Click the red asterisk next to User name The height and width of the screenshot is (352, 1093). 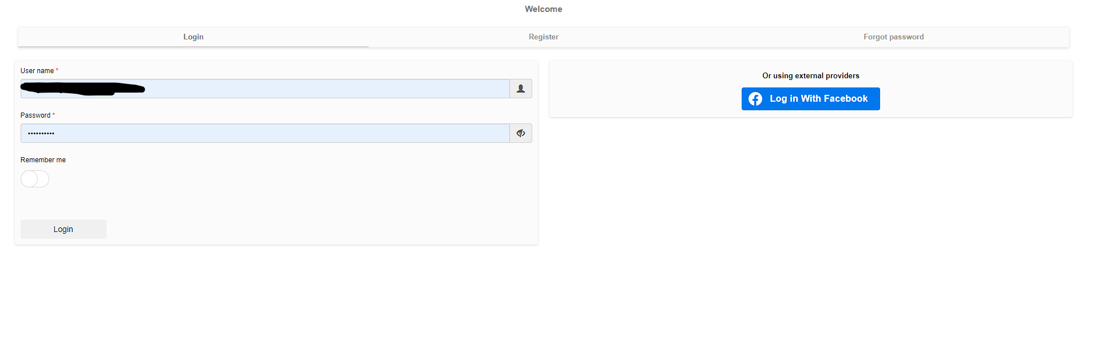57,70
